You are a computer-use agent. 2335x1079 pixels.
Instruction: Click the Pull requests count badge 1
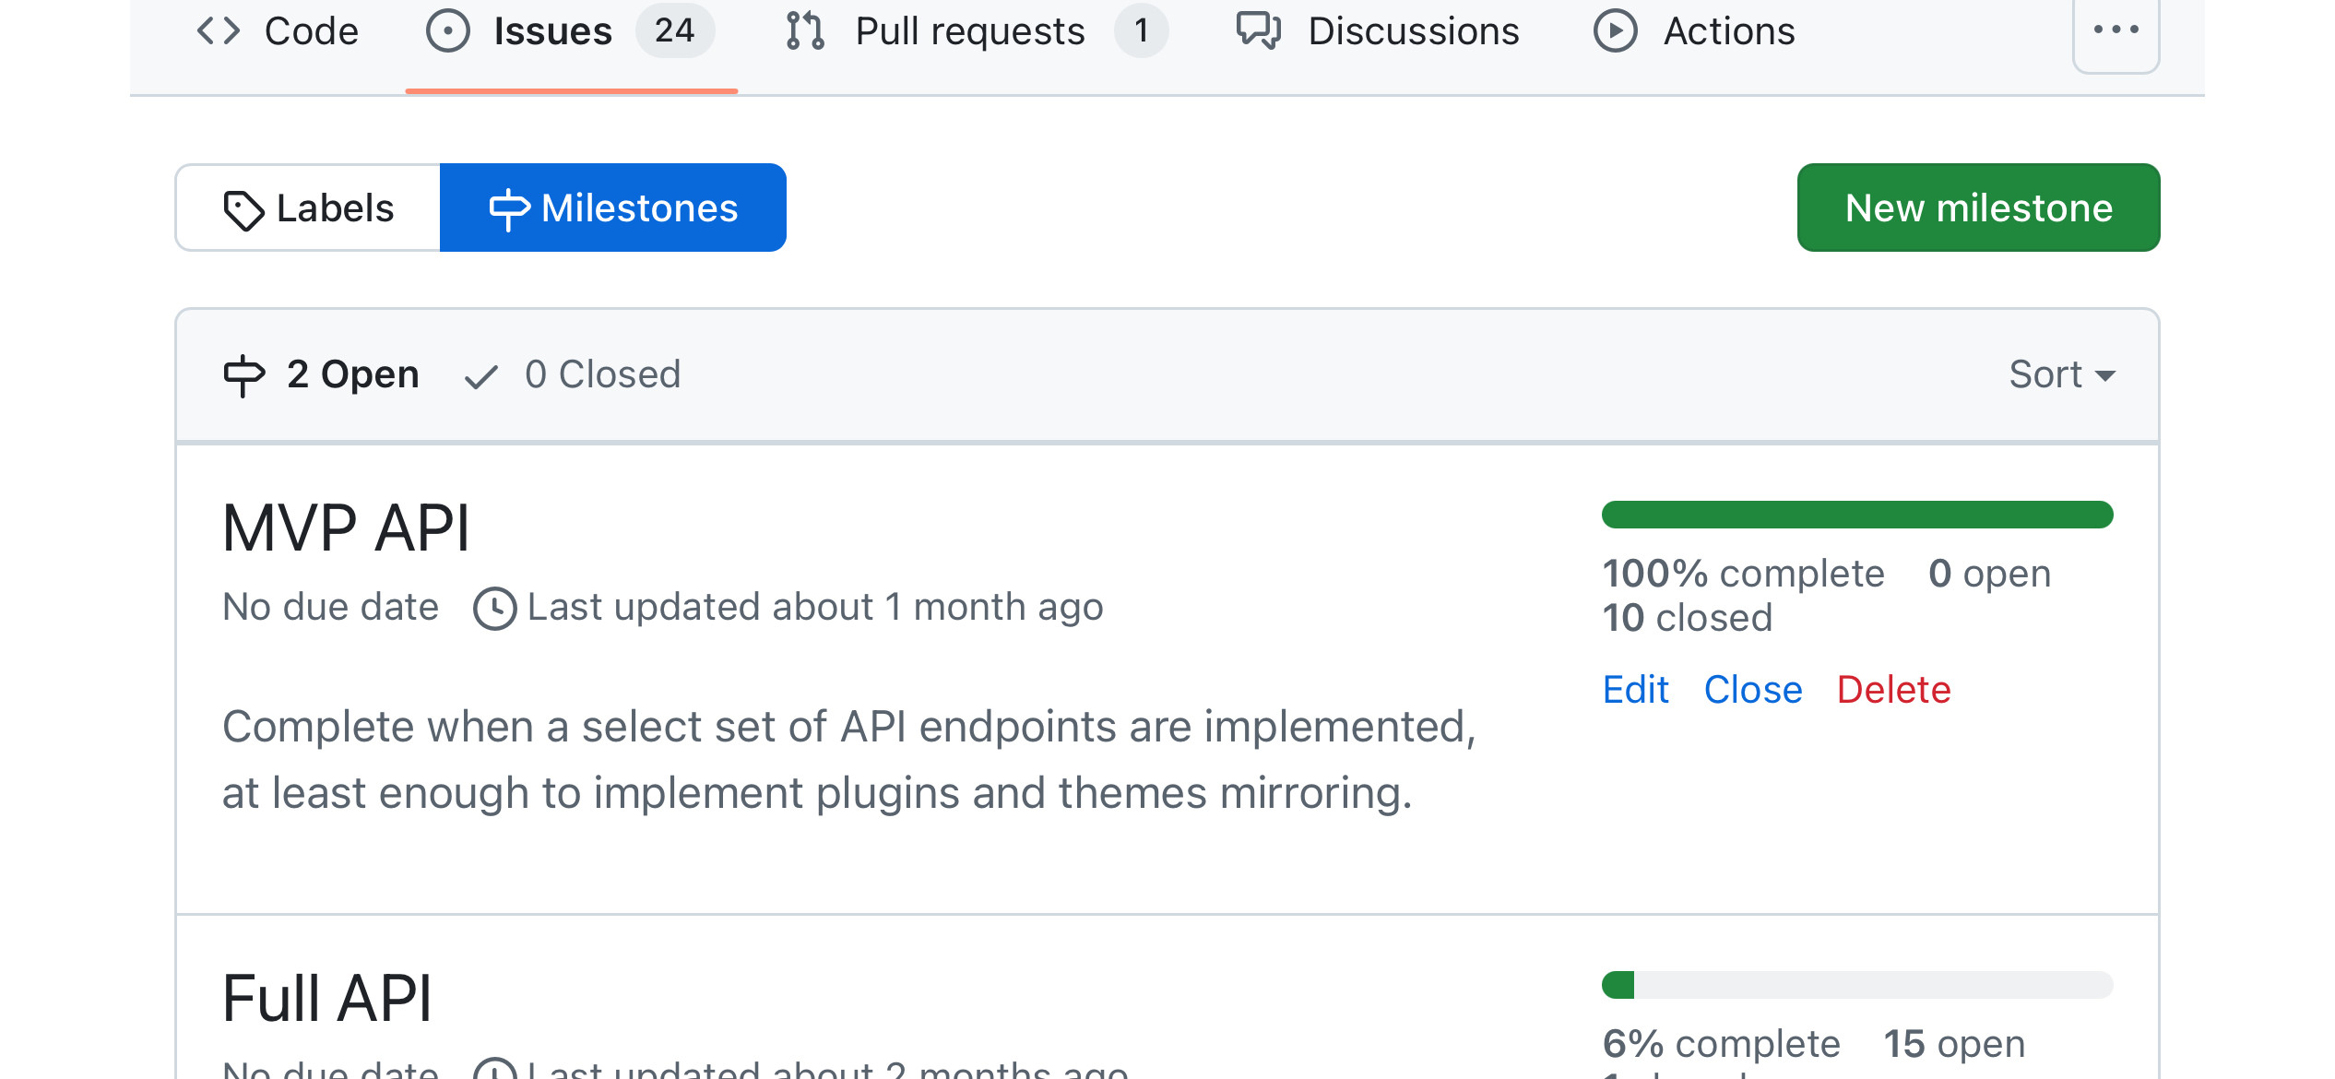click(1142, 30)
